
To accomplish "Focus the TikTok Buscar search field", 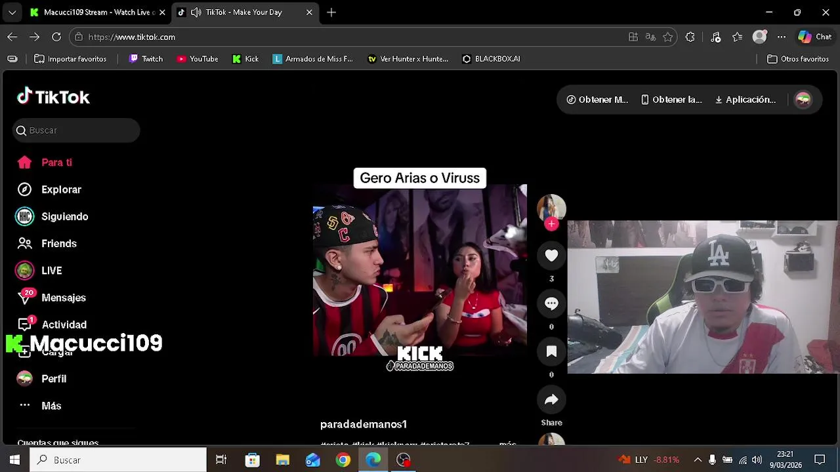I will (77, 130).
